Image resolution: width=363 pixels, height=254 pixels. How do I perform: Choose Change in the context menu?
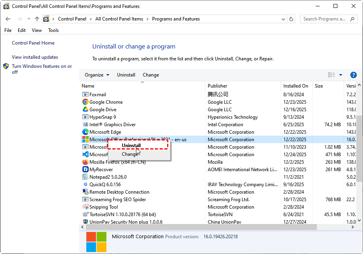tap(130, 154)
